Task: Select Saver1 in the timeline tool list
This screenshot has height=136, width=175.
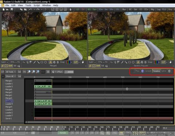Action: tap(8, 118)
